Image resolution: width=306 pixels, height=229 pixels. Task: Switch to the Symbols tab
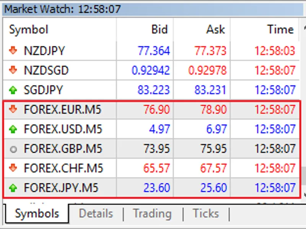pyautogui.click(x=37, y=213)
